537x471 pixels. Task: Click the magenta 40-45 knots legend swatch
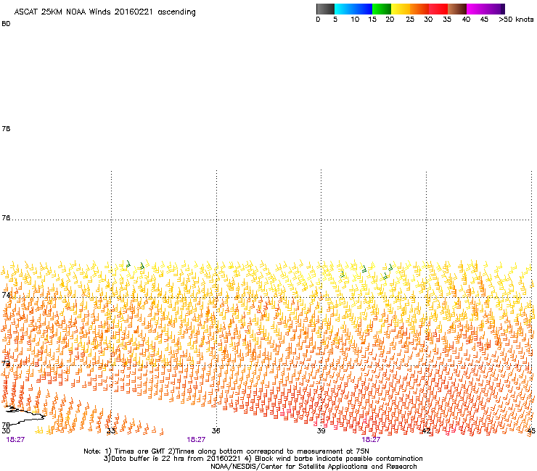point(476,9)
